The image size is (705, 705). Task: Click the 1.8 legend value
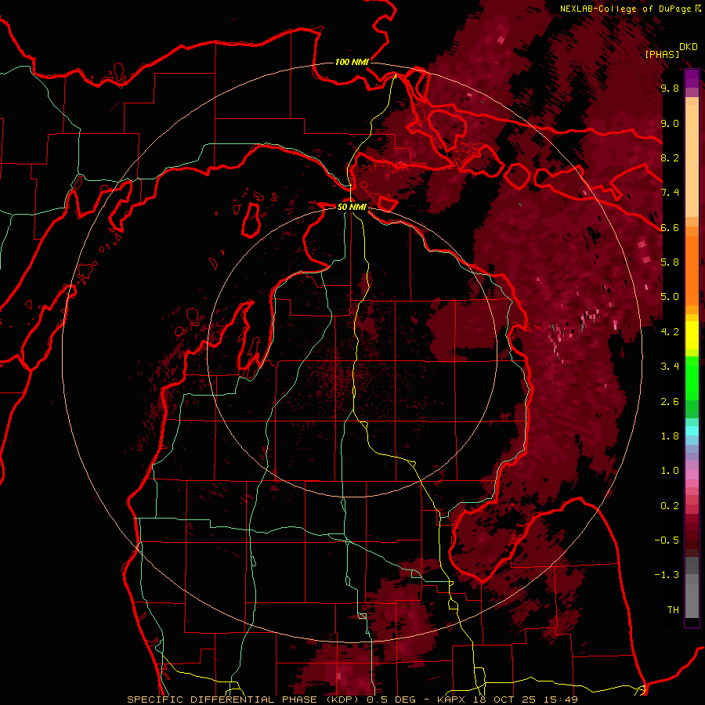(x=670, y=436)
